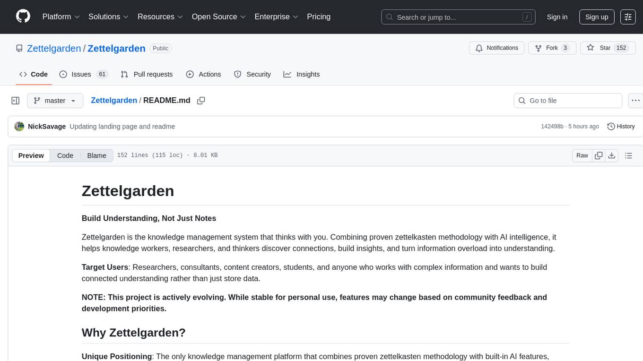Click the search magnifier icon
643x361 pixels.
(x=389, y=17)
